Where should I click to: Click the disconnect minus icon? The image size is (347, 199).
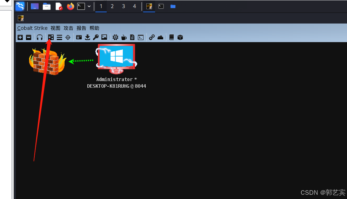coord(28,38)
